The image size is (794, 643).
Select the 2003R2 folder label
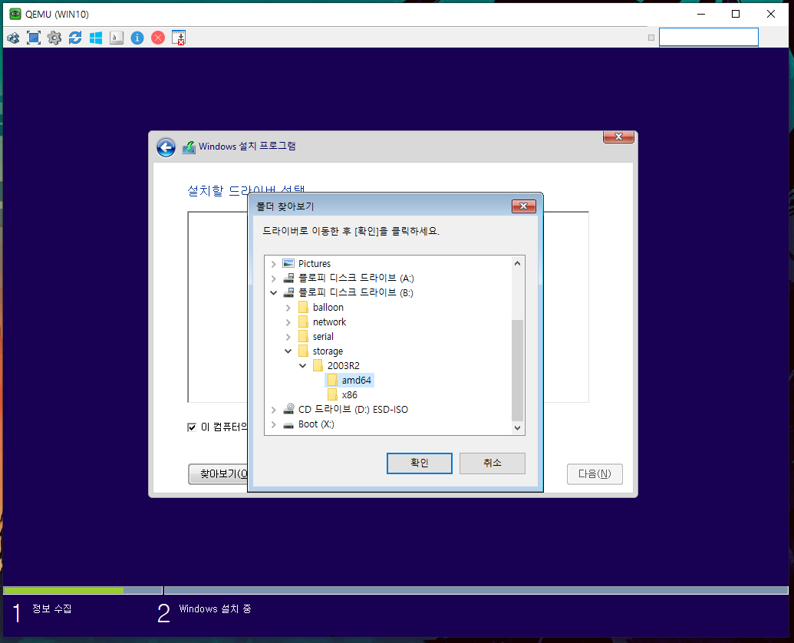[344, 365]
